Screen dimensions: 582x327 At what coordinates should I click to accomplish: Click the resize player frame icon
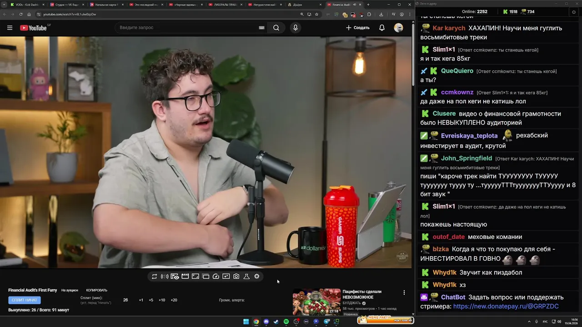(196, 276)
